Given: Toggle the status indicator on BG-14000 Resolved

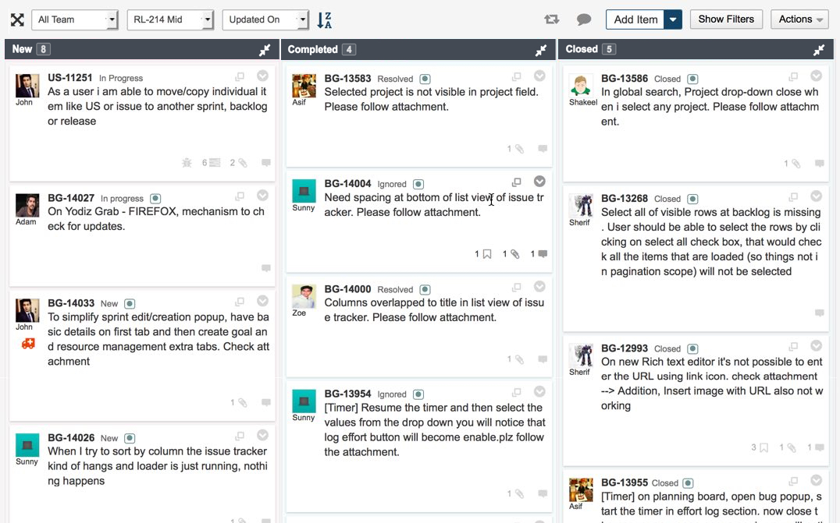Looking at the screenshot, I should (425, 290).
